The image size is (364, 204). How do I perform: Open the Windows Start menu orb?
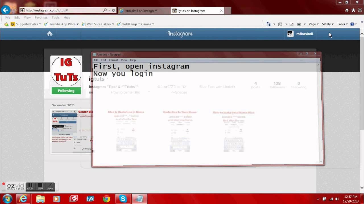pos(7,199)
